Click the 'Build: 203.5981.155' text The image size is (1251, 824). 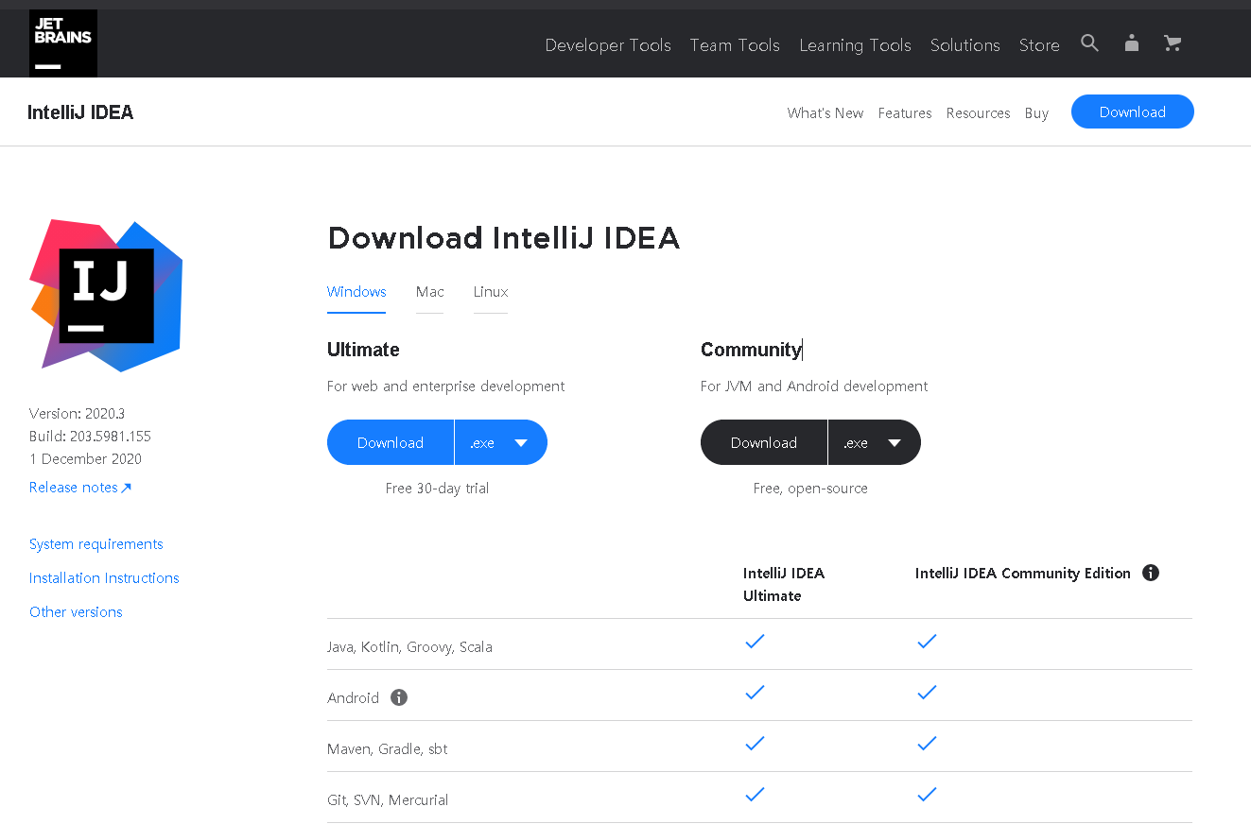[x=90, y=437]
